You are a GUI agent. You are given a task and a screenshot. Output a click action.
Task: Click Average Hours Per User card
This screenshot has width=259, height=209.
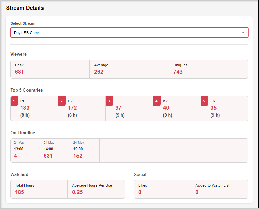click(x=96, y=189)
